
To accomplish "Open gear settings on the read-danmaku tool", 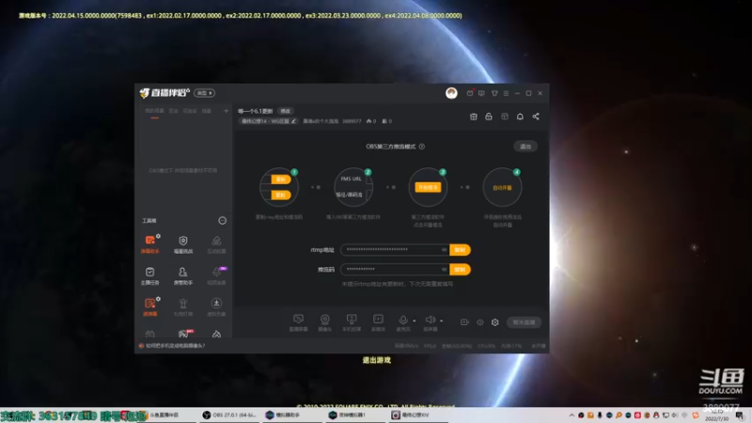I will click(158, 299).
